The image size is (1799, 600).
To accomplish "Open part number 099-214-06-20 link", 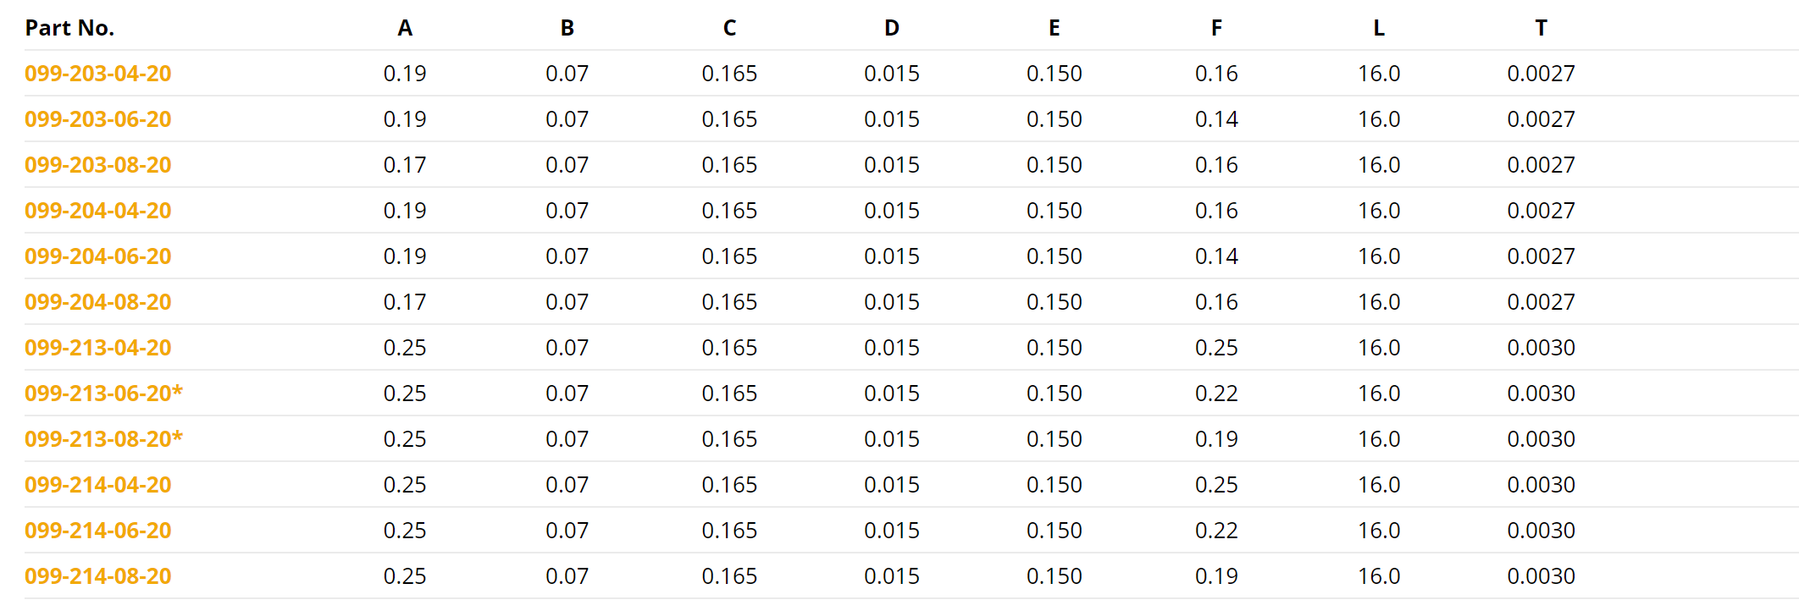I will click(98, 531).
